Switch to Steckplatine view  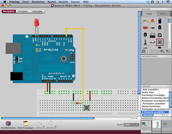pyautogui.click(x=9, y=11)
